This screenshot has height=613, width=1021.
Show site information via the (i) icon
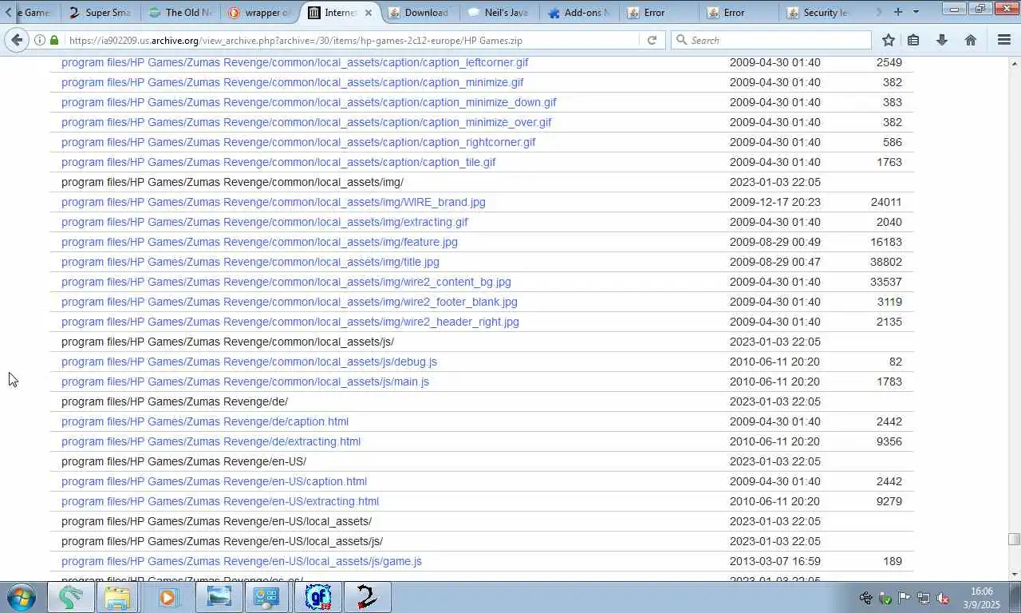pyautogui.click(x=39, y=40)
